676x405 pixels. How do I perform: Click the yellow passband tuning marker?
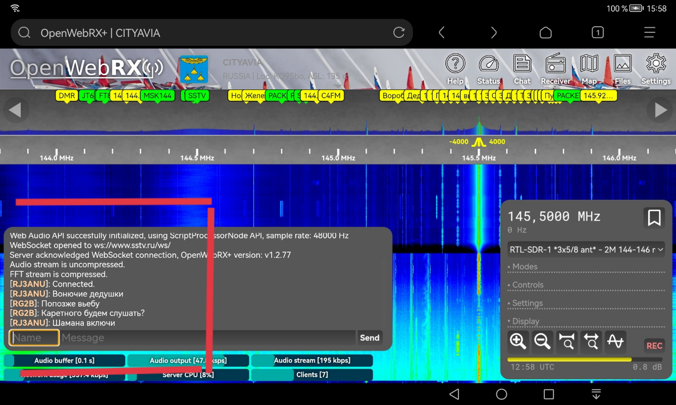(478, 142)
